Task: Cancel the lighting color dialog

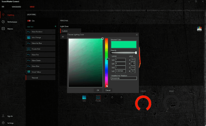Action: point(108,90)
